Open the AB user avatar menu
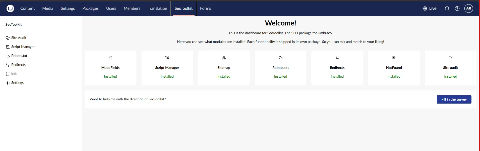 click(469, 8)
